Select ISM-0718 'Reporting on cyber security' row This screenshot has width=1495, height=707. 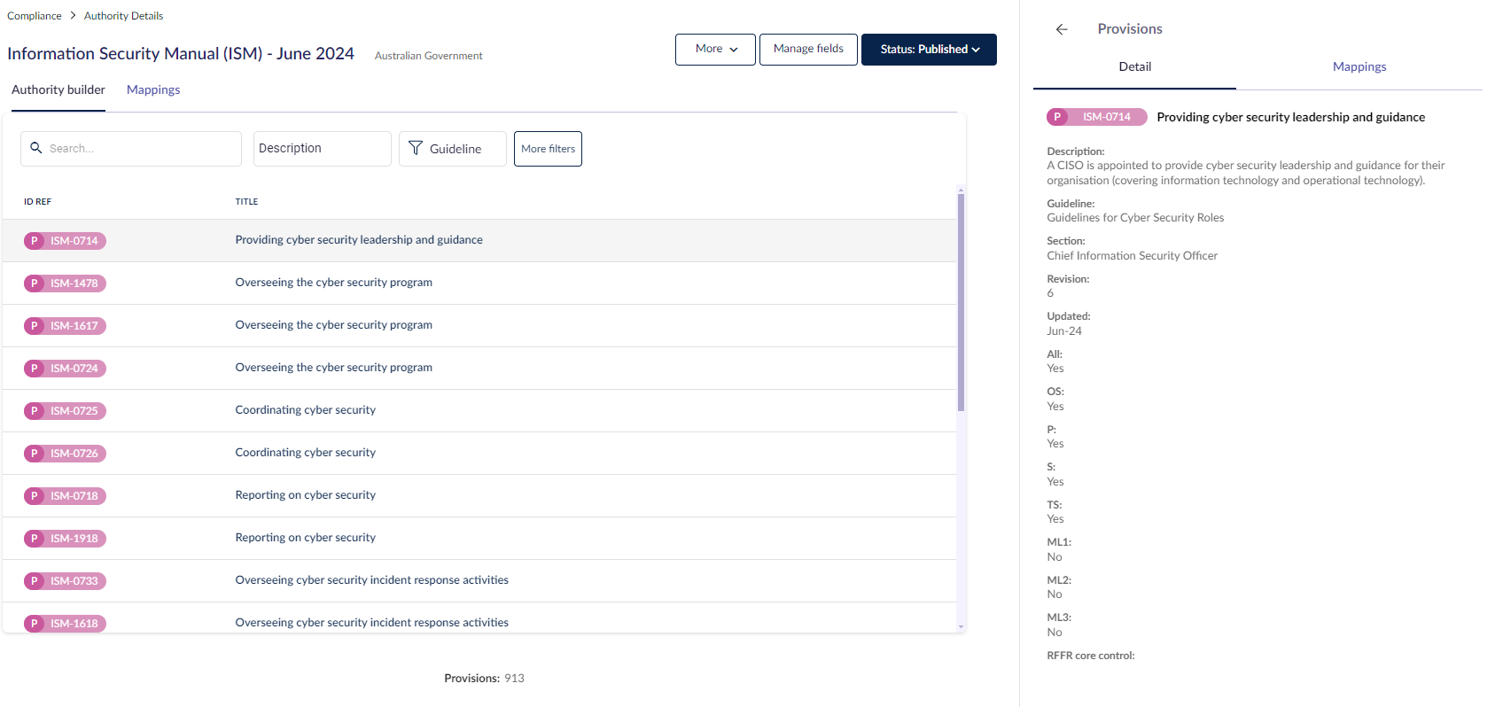[479, 496]
